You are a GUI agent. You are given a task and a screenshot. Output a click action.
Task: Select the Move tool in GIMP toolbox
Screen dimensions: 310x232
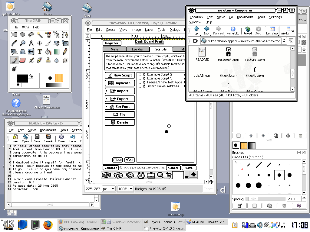point(40,43)
